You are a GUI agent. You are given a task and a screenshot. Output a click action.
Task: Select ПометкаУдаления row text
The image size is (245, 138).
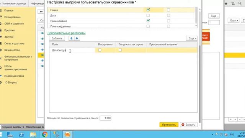pos(60,26)
